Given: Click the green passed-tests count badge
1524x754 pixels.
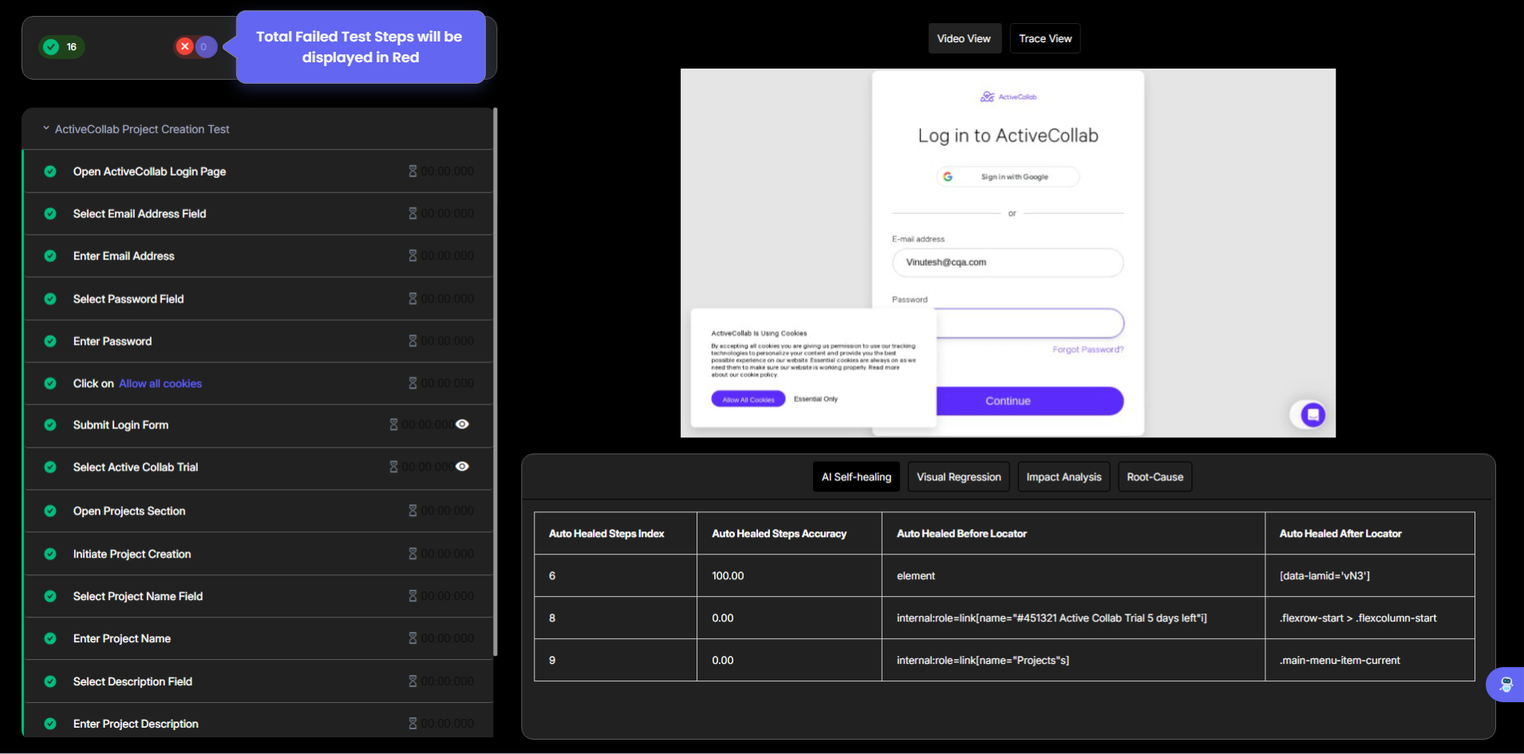Looking at the screenshot, I should point(61,47).
